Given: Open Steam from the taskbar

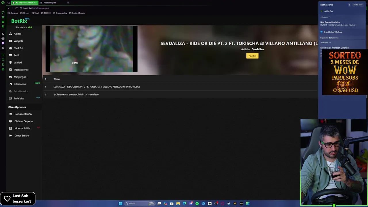Looking at the screenshot, I should pos(229,204).
